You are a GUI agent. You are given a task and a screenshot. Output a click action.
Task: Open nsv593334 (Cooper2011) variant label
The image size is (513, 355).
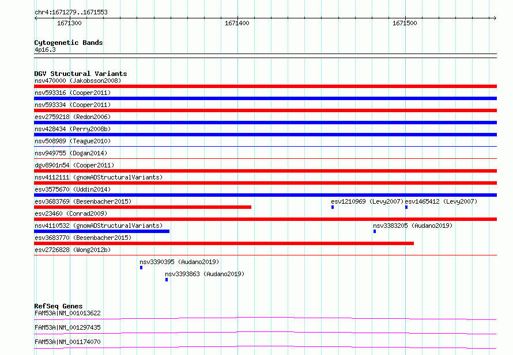tap(73, 105)
